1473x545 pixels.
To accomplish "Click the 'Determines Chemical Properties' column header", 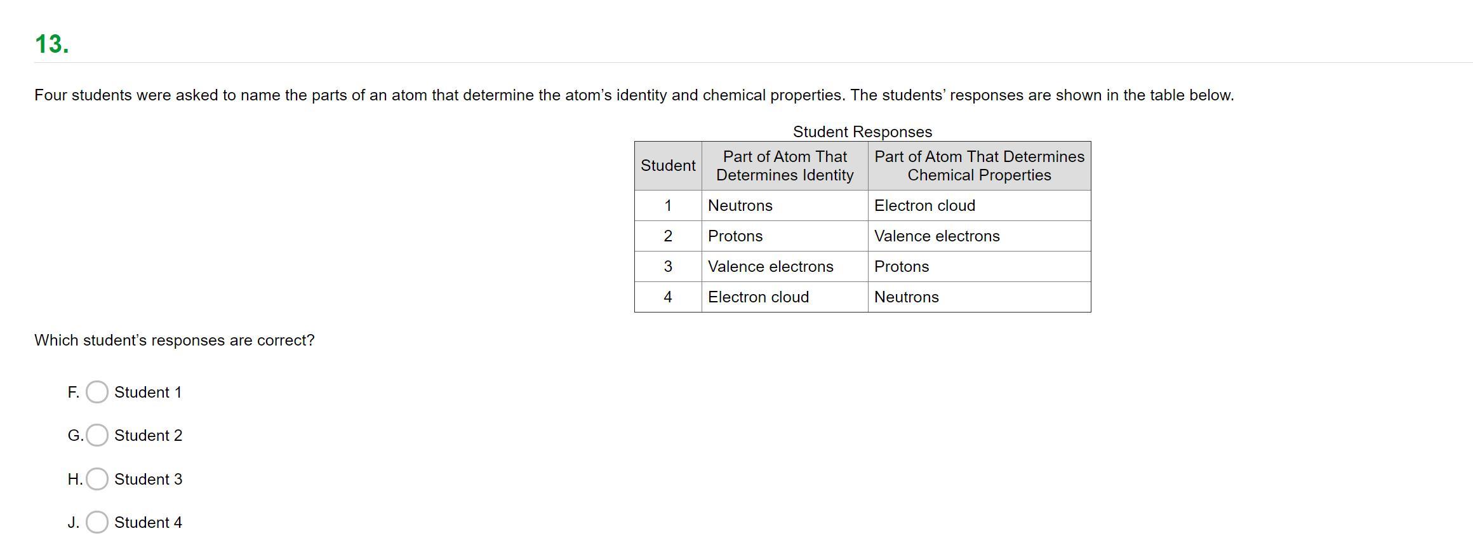I will 979,166.
